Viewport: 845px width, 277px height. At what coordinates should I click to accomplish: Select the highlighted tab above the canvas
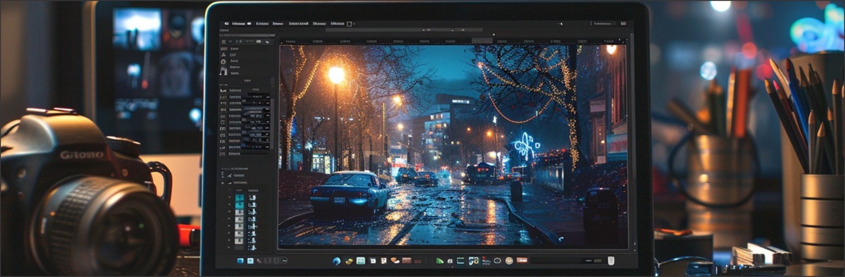(x=482, y=41)
